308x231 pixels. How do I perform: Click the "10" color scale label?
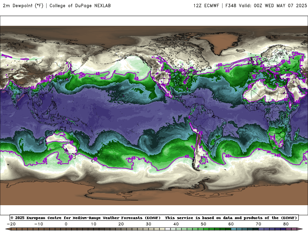94,224
